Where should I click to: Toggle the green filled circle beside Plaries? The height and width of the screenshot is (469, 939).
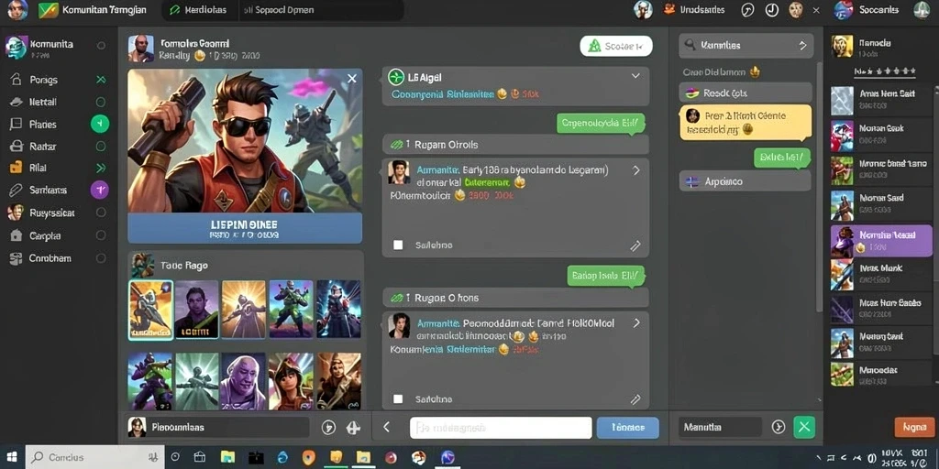tap(99, 125)
